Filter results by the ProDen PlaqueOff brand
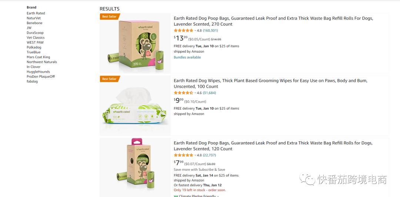 click(x=41, y=77)
